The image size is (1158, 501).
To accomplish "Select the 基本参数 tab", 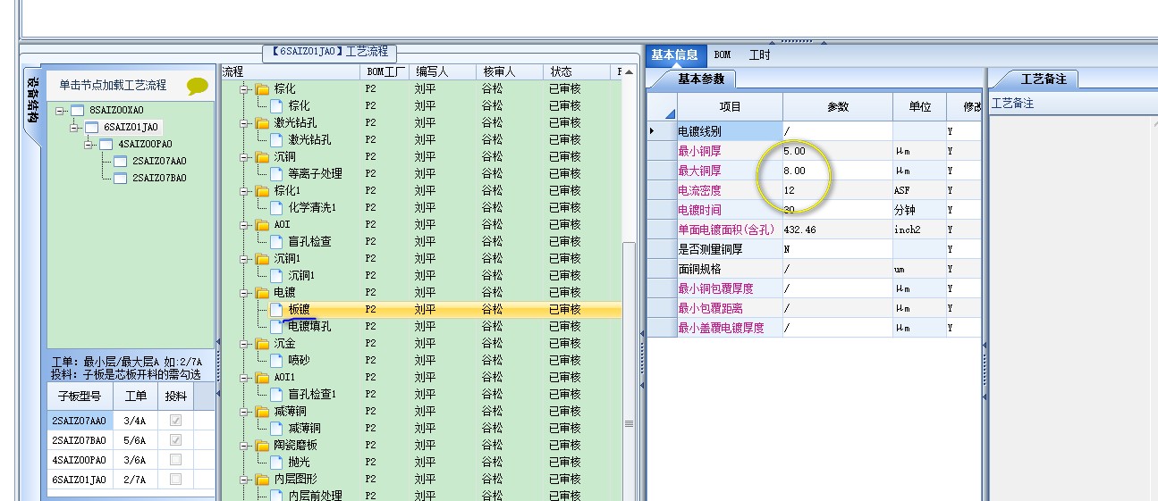I will (x=700, y=79).
